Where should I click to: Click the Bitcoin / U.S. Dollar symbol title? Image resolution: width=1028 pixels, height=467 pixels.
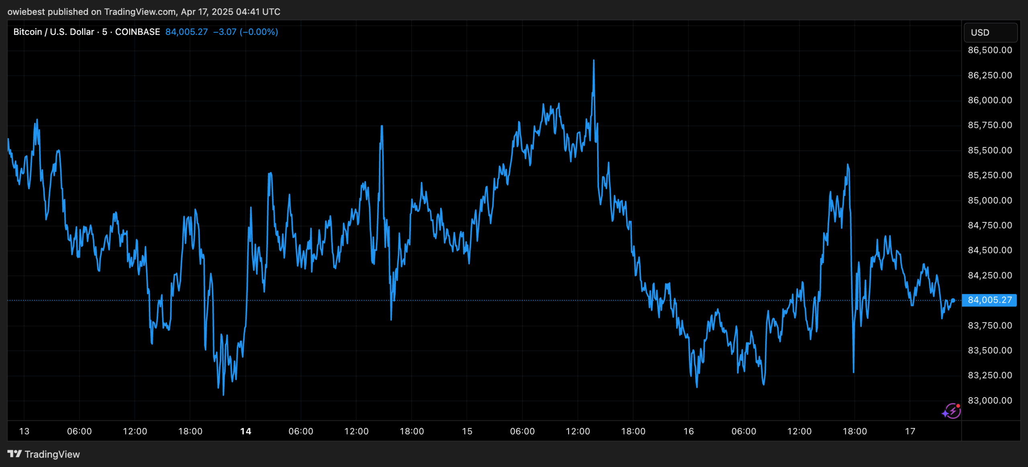[54, 32]
